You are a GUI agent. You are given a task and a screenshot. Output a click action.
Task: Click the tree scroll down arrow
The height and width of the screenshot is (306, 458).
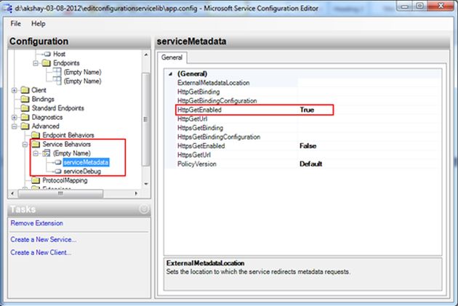[146, 184]
